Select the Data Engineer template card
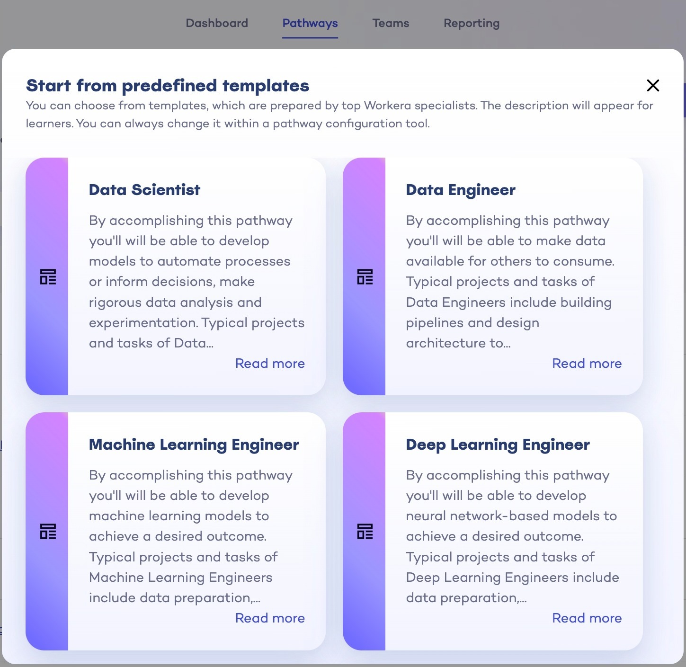This screenshot has height=667, width=686. point(492,276)
